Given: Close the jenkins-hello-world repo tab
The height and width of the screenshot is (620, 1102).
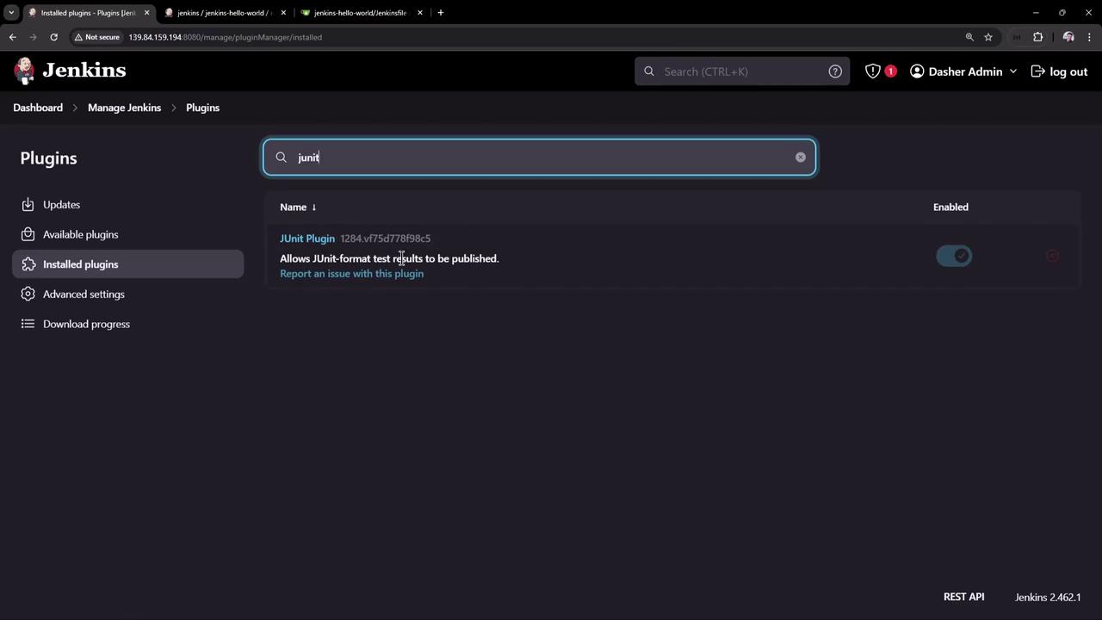Looking at the screenshot, I should [283, 13].
